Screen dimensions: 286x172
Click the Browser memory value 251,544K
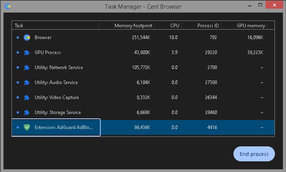(141, 37)
